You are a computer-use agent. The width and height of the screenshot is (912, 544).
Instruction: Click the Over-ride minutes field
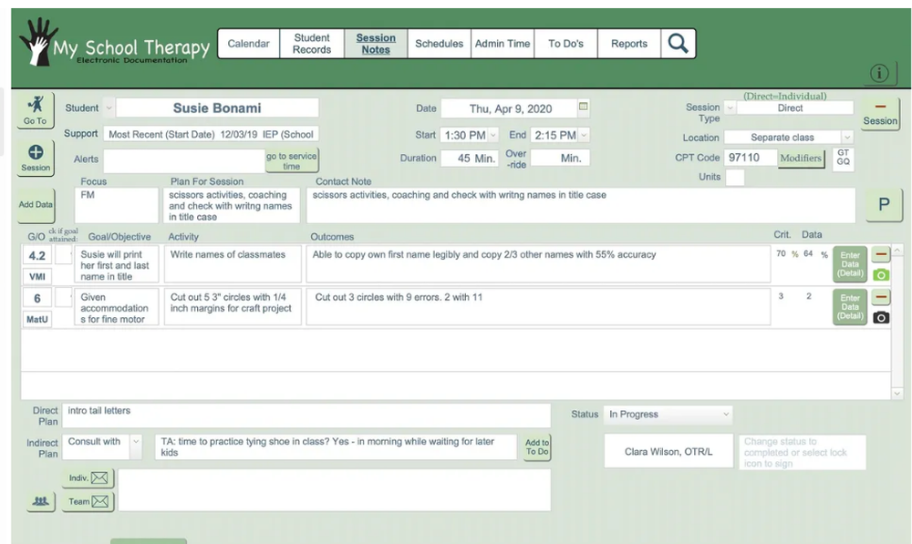[x=560, y=158]
